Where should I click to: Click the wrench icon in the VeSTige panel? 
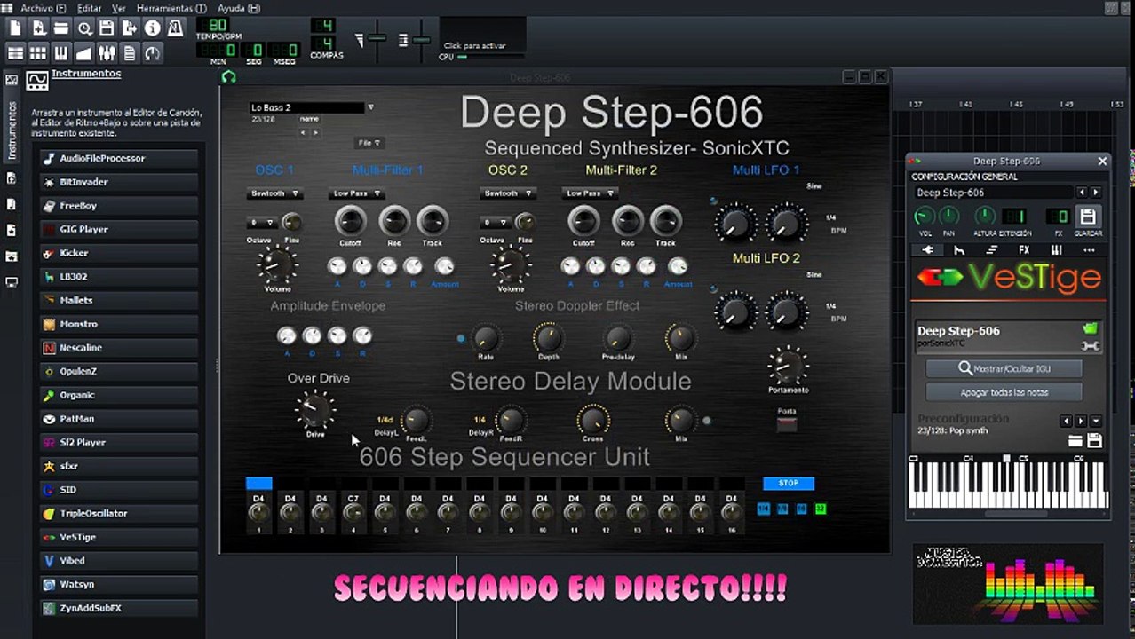(x=1090, y=346)
